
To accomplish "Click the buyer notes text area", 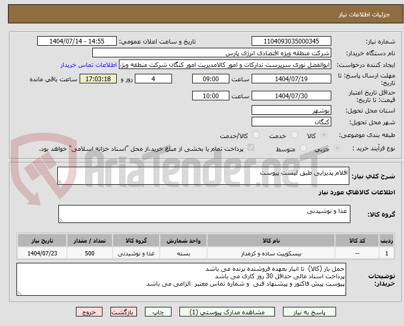I will (x=181, y=279).
